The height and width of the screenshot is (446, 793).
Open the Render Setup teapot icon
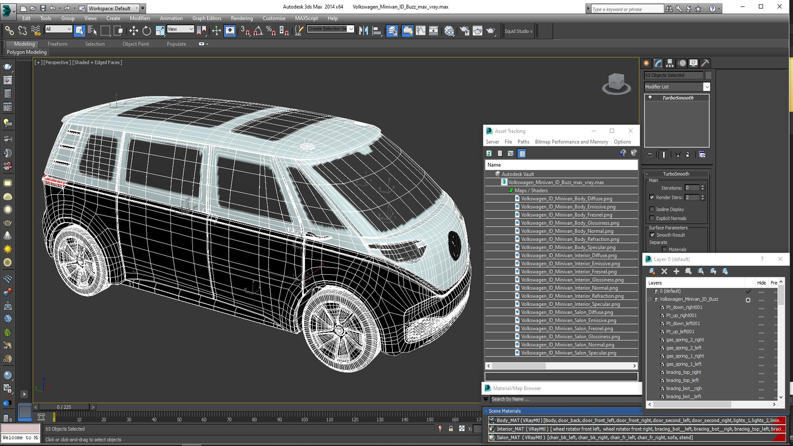coord(464,31)
